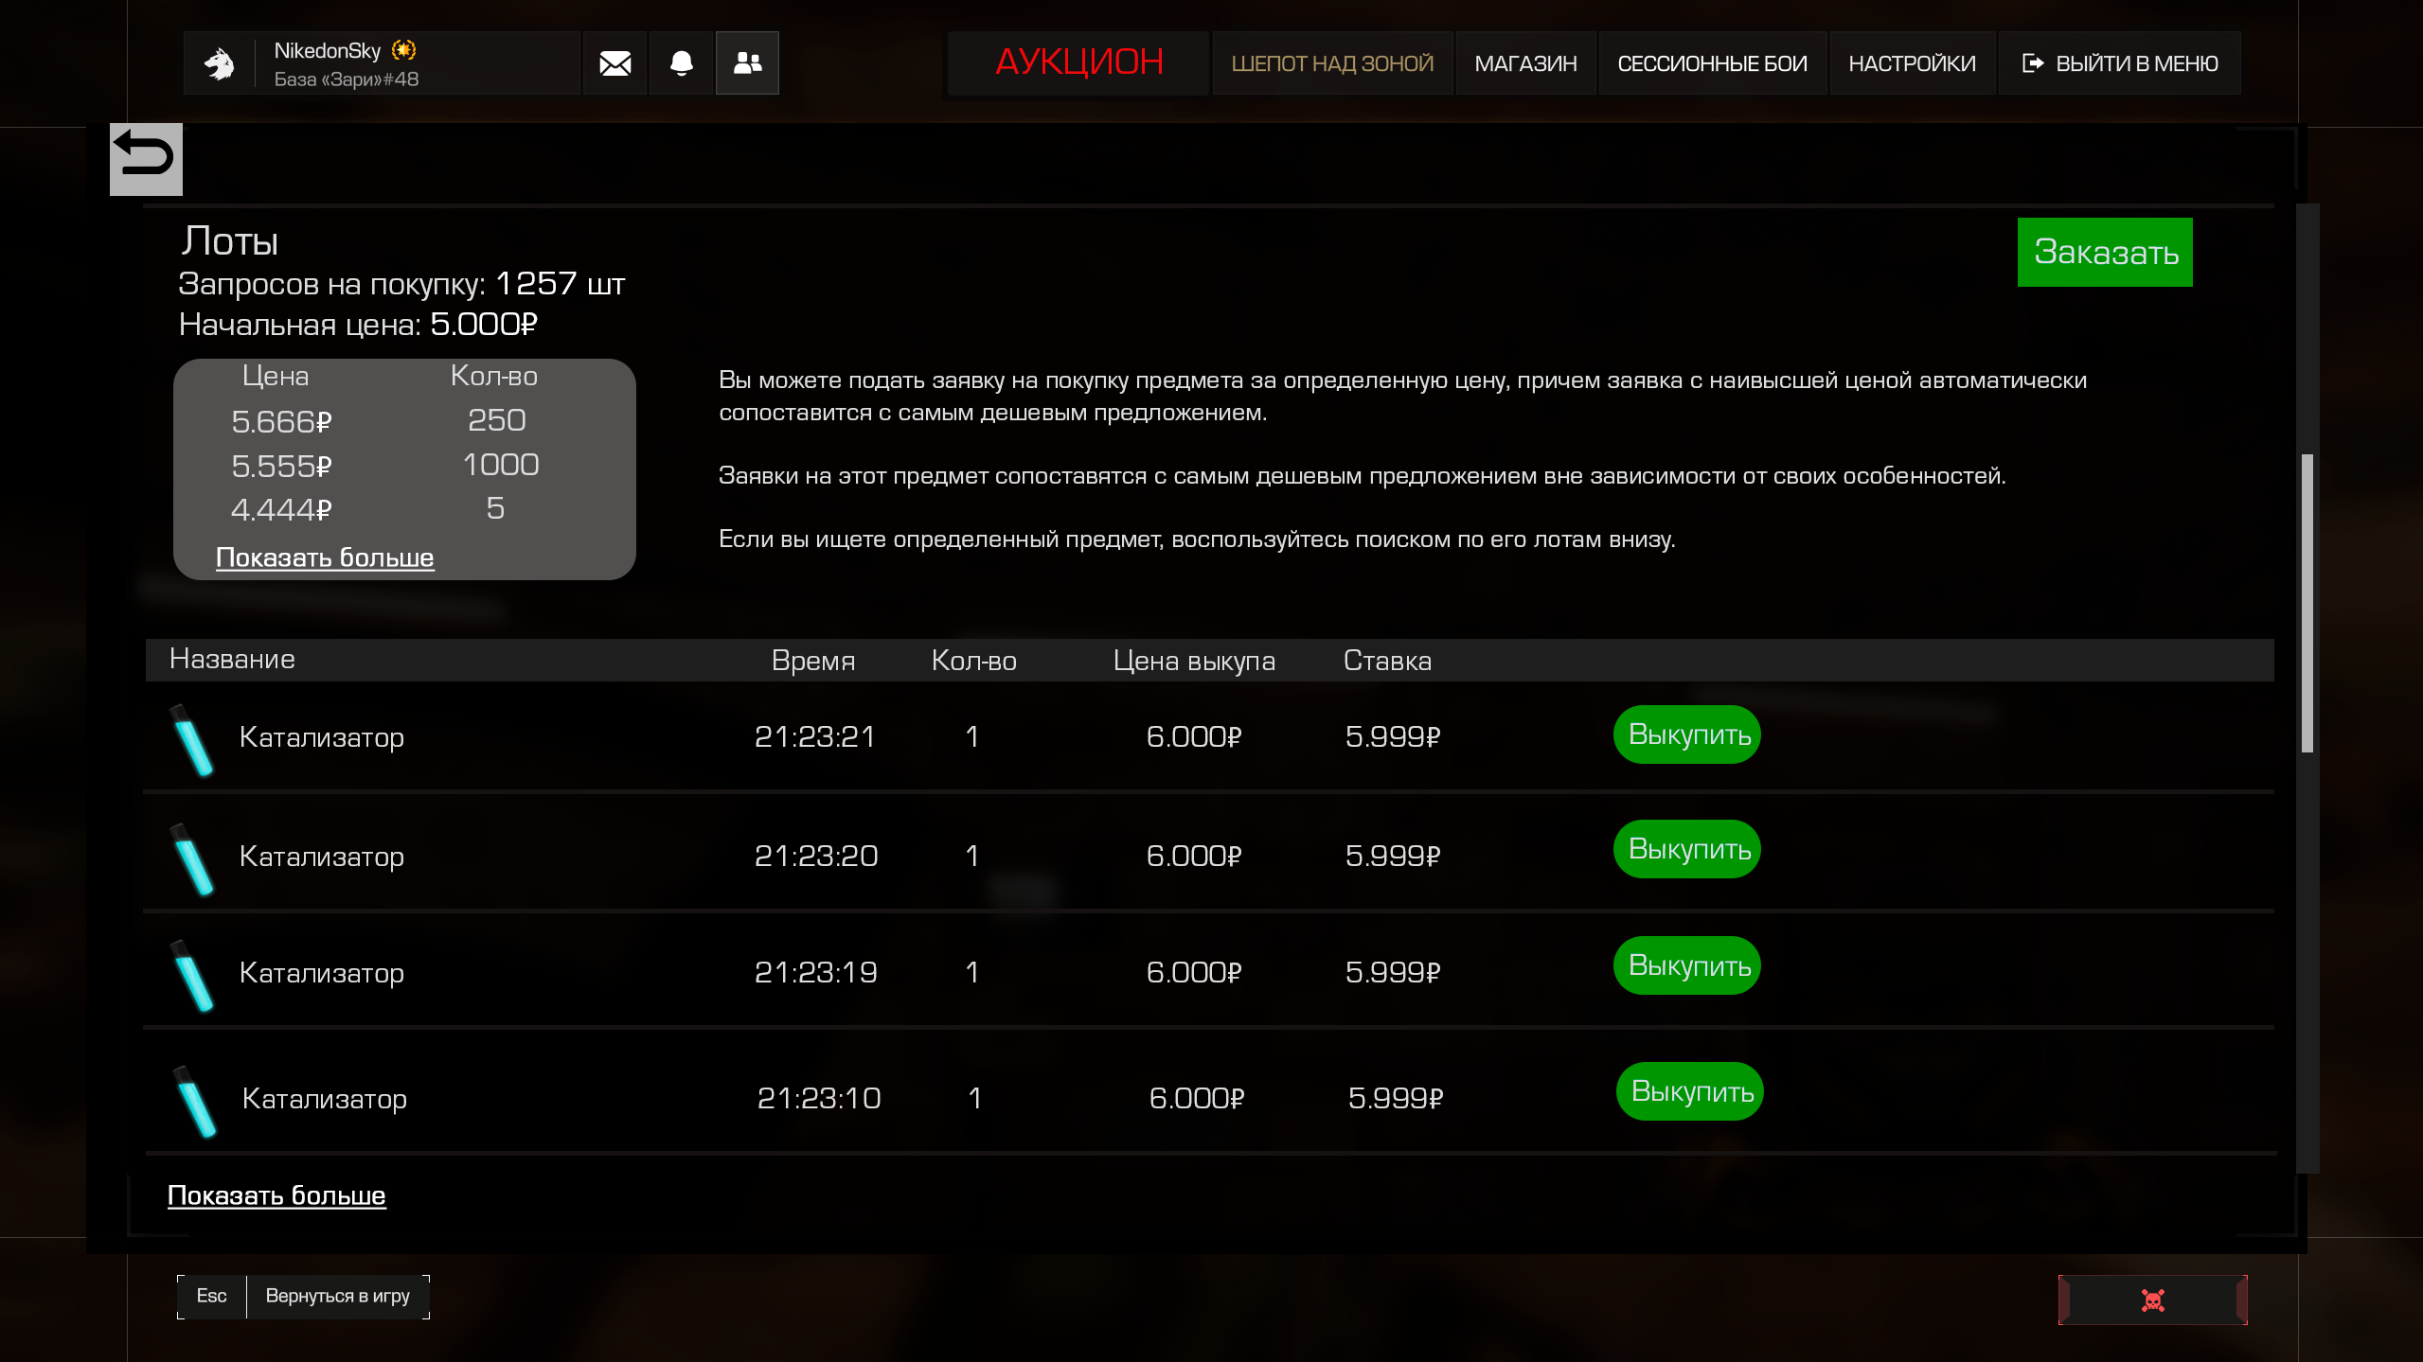
Task: Click the vertical scrollbar thumb
Action: pyautogui.click(x=2307, y=603)
